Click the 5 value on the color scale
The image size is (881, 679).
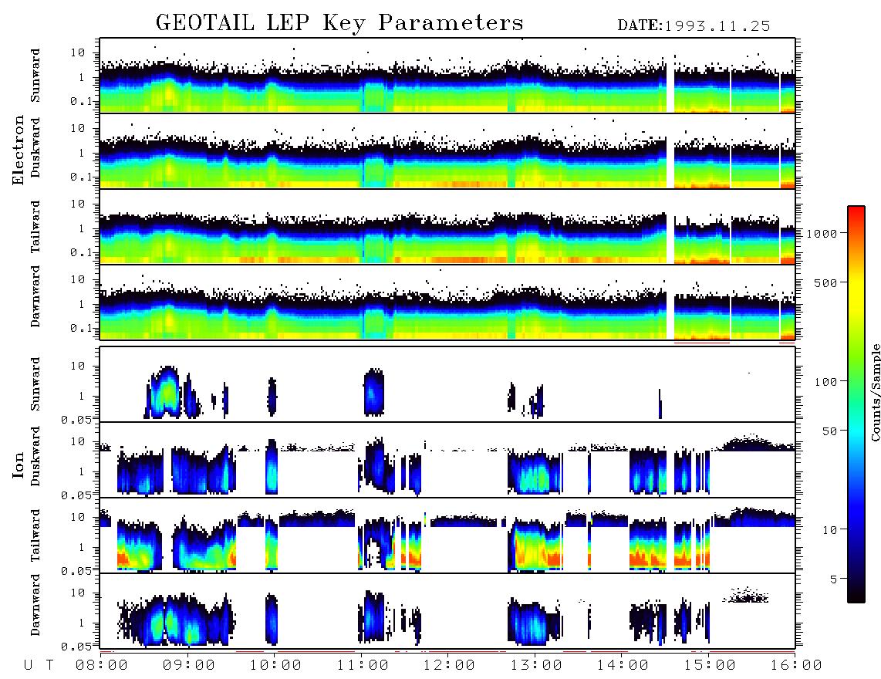point(834,579)
